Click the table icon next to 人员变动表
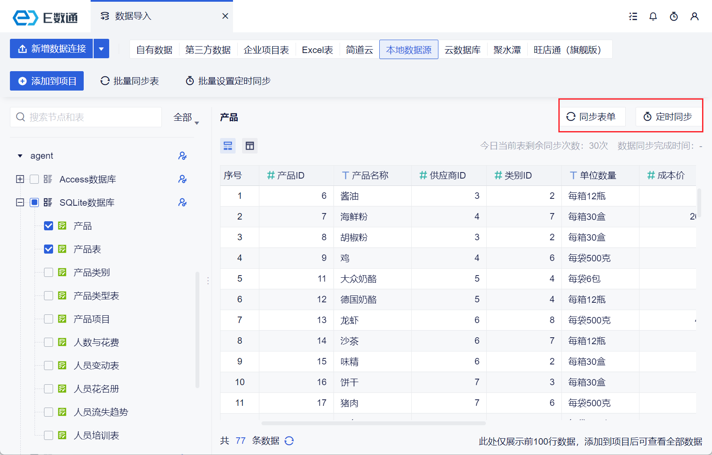 point(63,365)
